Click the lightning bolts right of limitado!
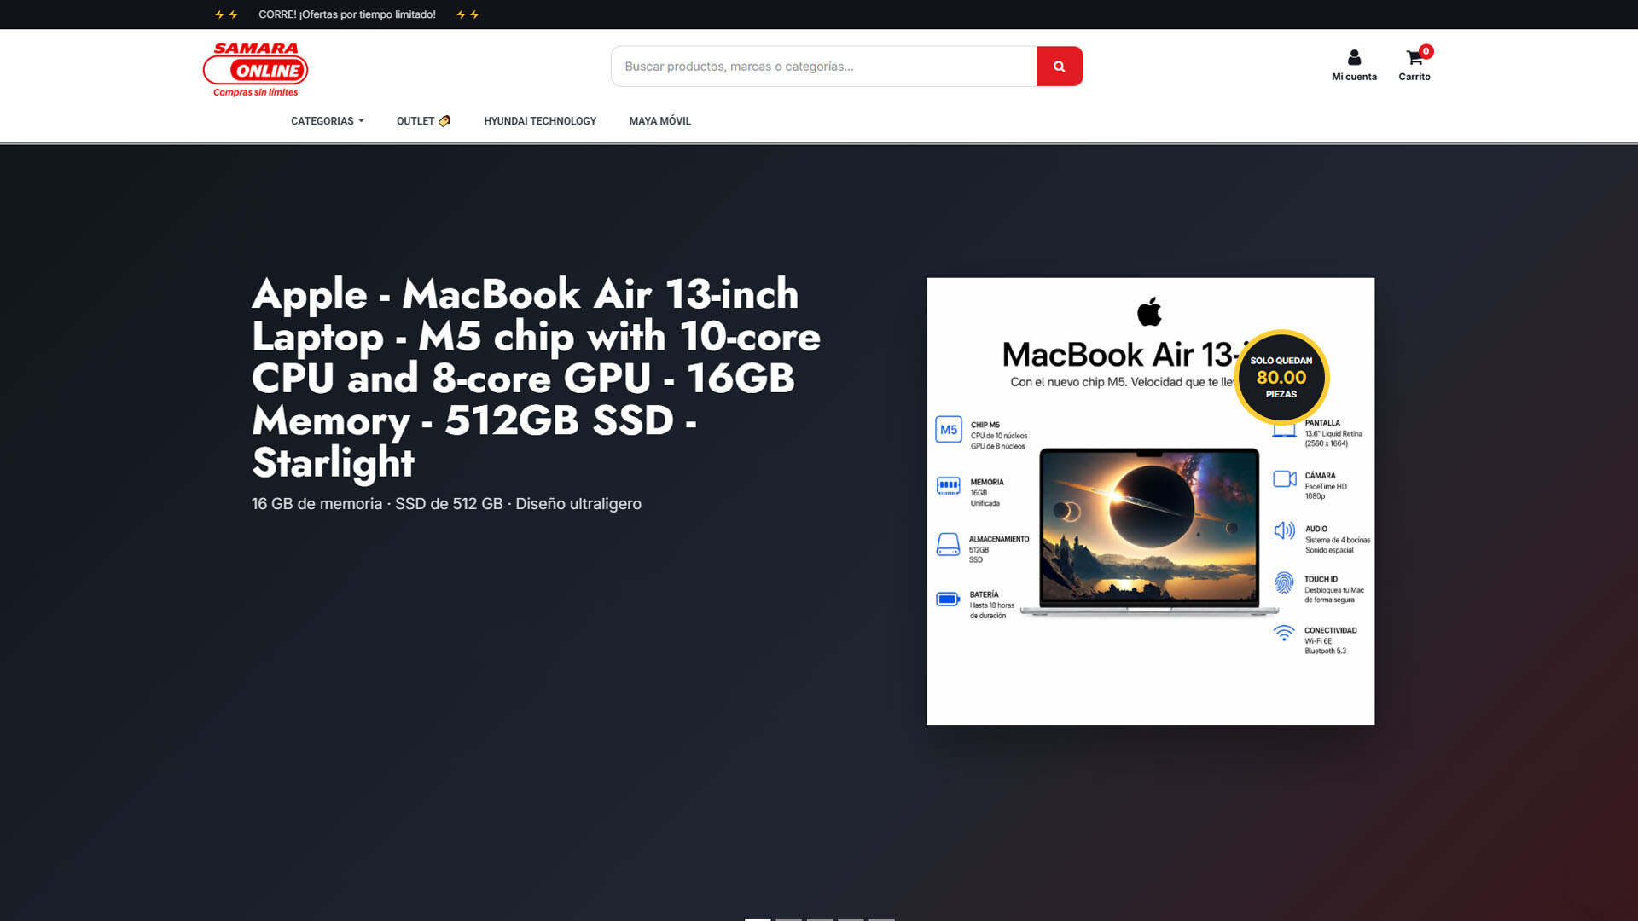 click(468, 14)
